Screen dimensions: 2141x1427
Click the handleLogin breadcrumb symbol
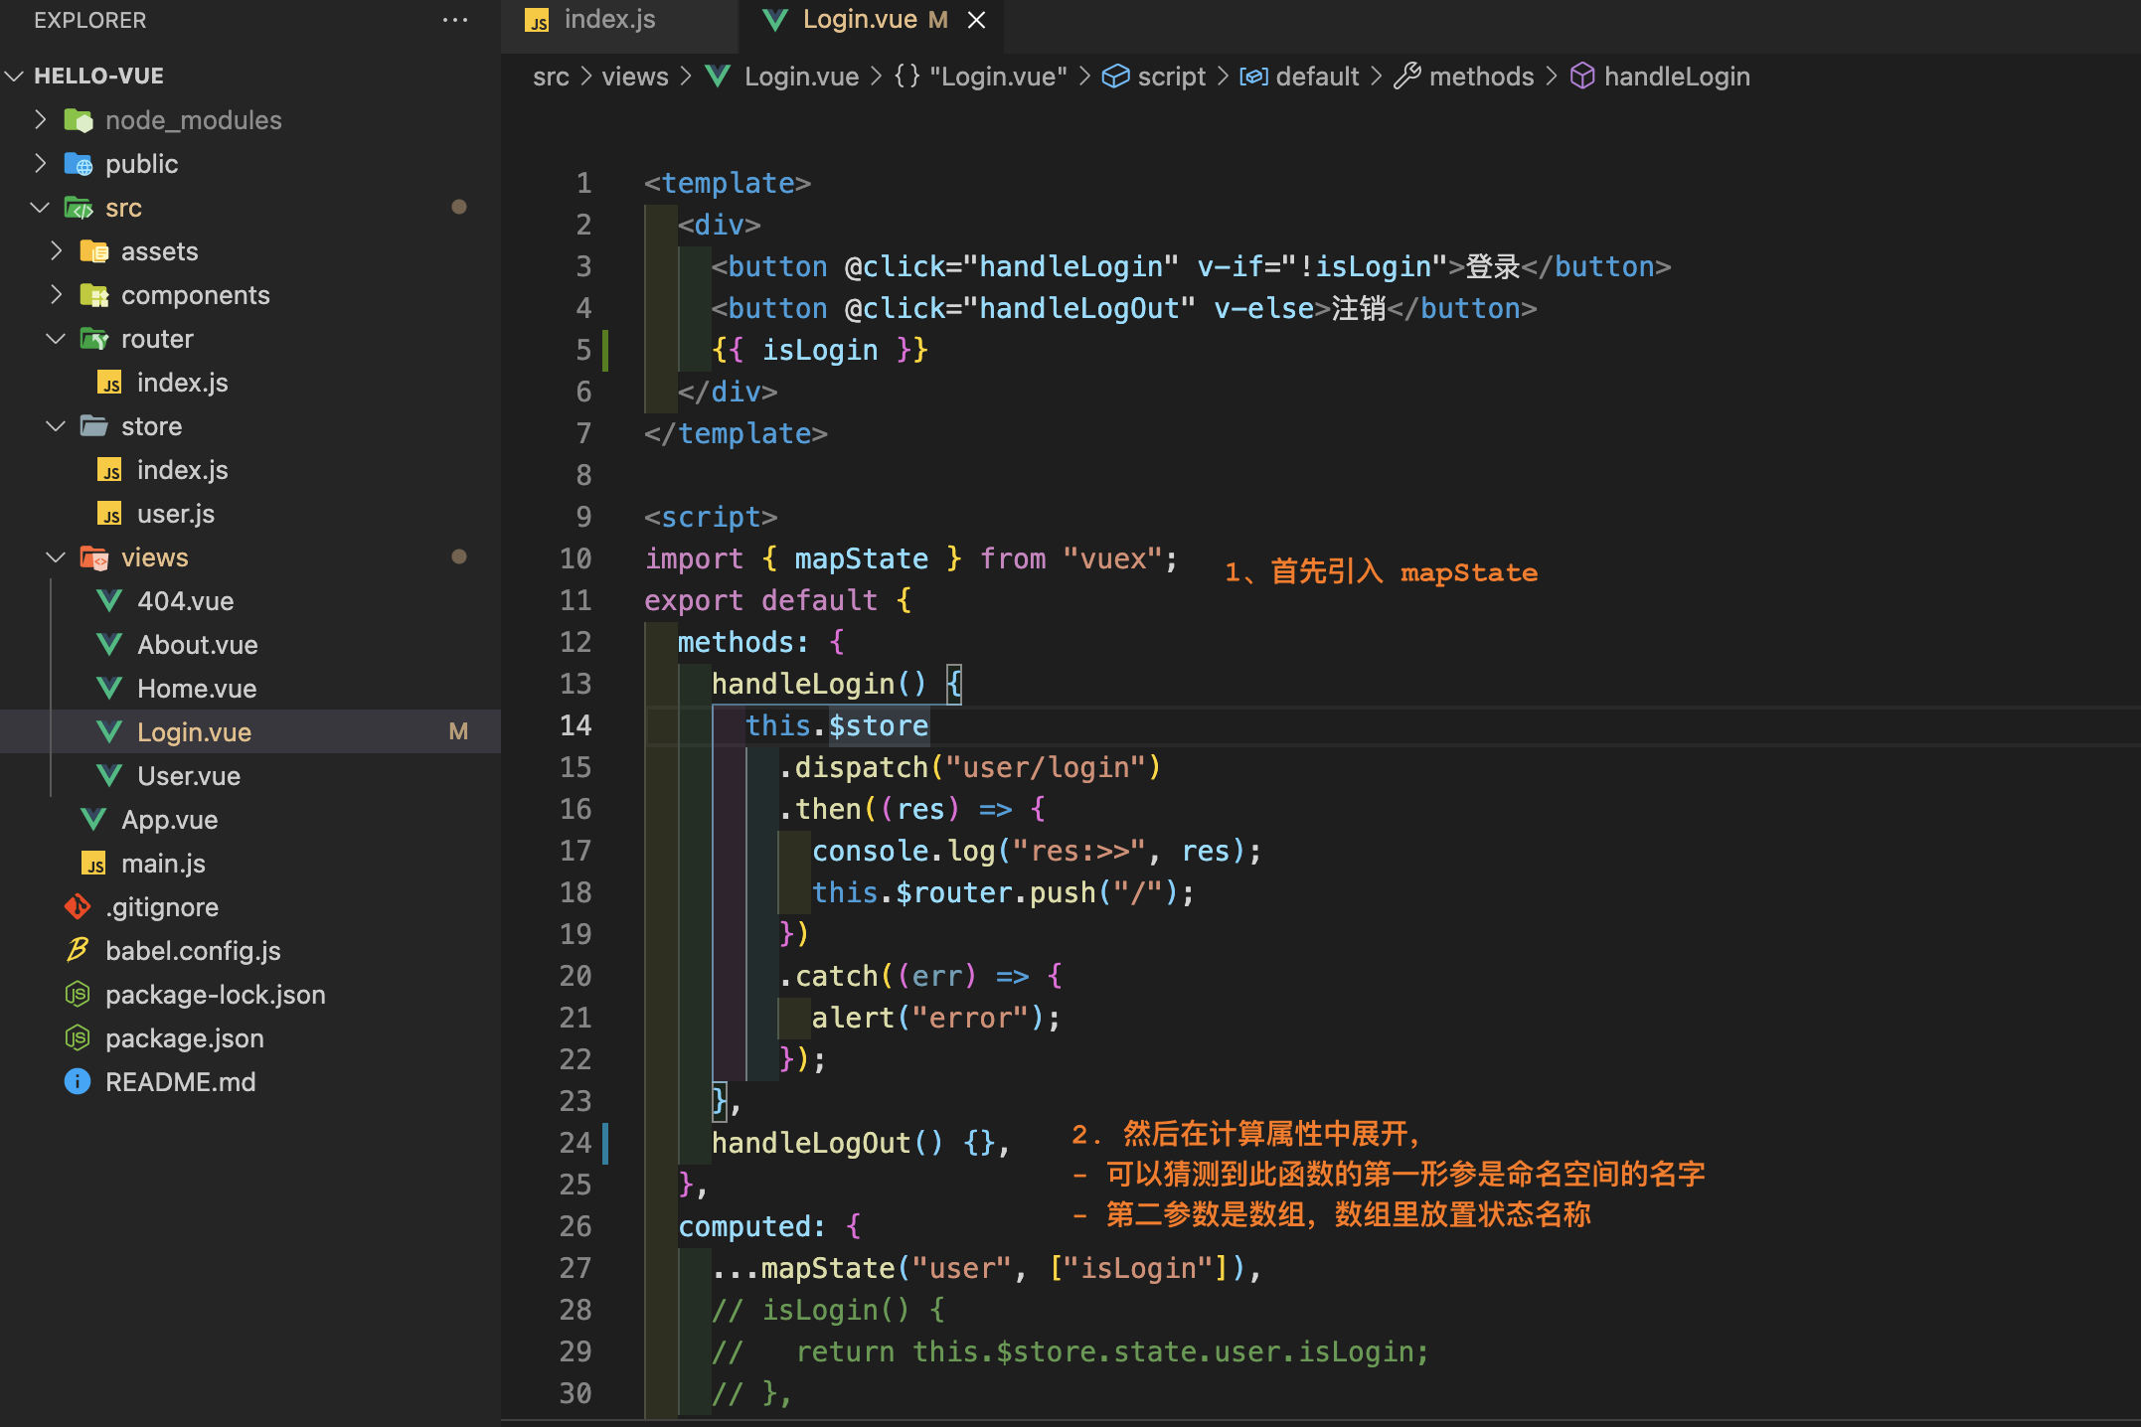coord(1676,77)
